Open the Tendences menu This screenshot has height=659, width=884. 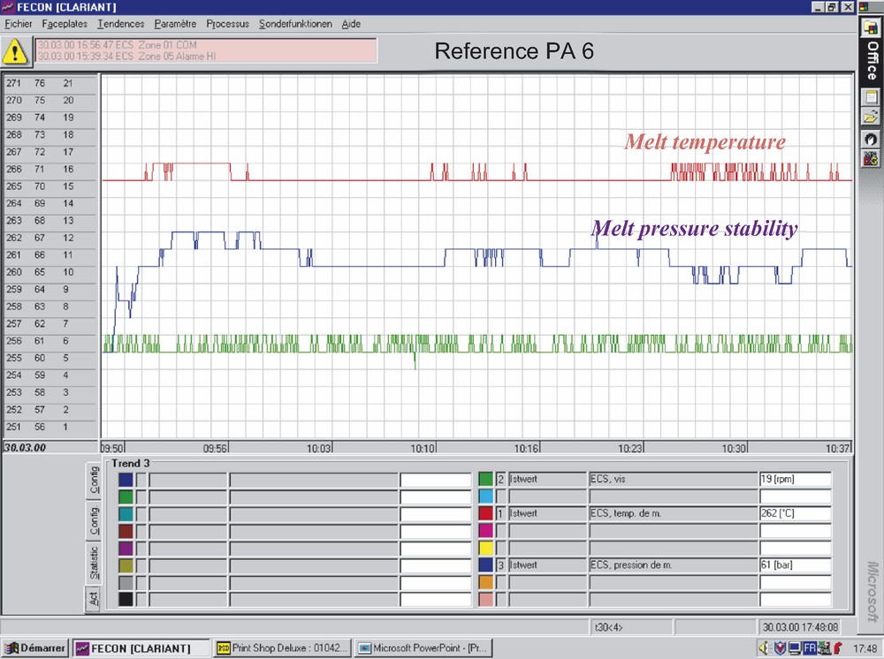[x=120, y=24]
